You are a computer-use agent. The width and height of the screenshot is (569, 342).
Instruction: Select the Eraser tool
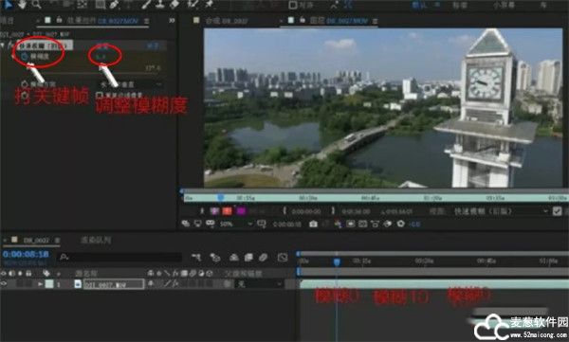tap(175, 4)
